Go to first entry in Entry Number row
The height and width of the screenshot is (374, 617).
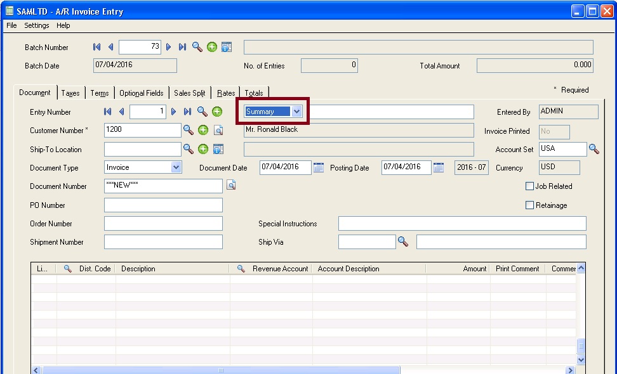pyautogui.click(x=107, y=112)
